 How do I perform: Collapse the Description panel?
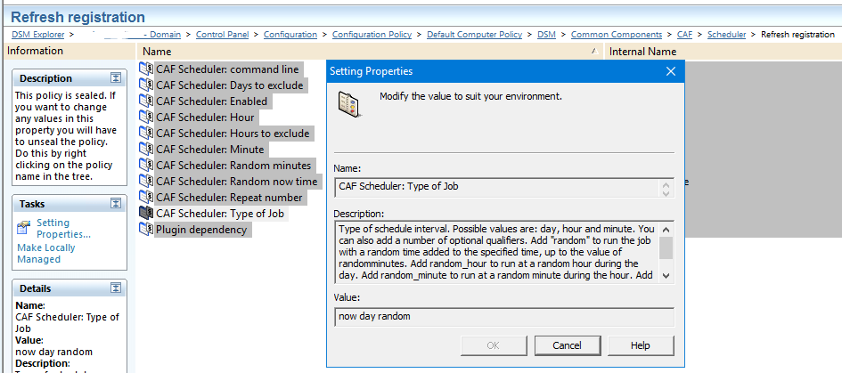(x=115, y=78)
